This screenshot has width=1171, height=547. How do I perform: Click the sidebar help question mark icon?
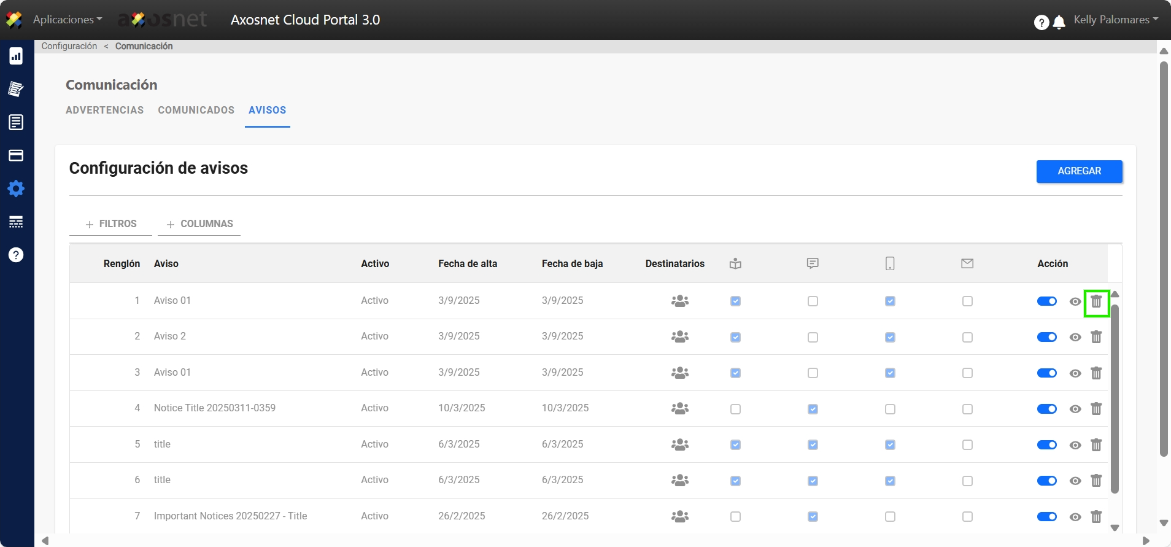[x=16, y=255]
